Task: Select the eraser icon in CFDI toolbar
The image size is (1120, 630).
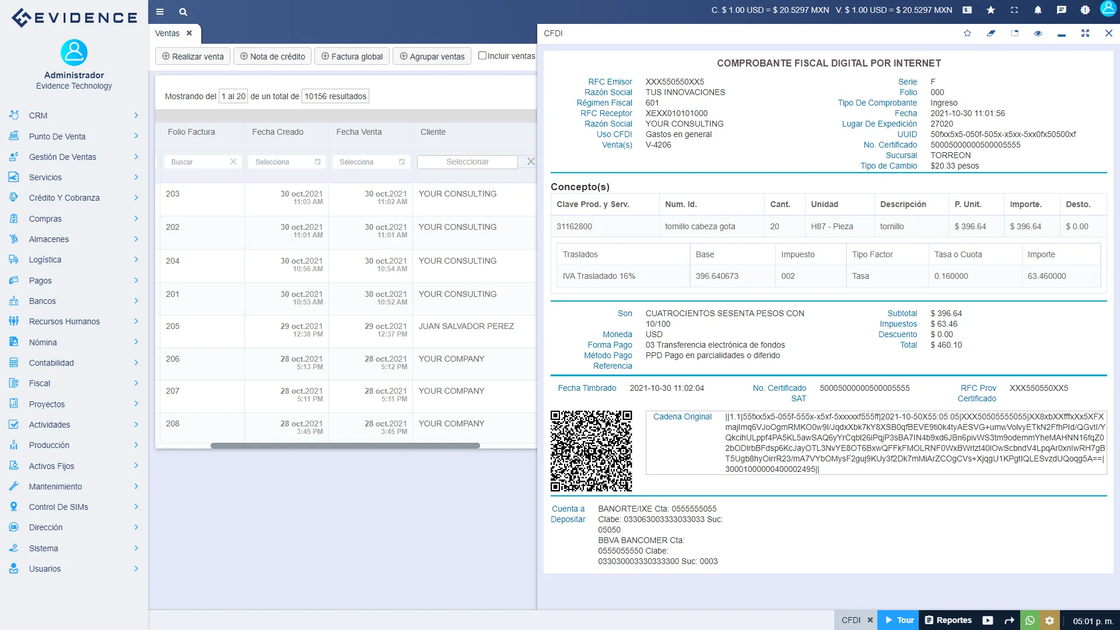Action: pyautogui.click(x=991, y=33)
